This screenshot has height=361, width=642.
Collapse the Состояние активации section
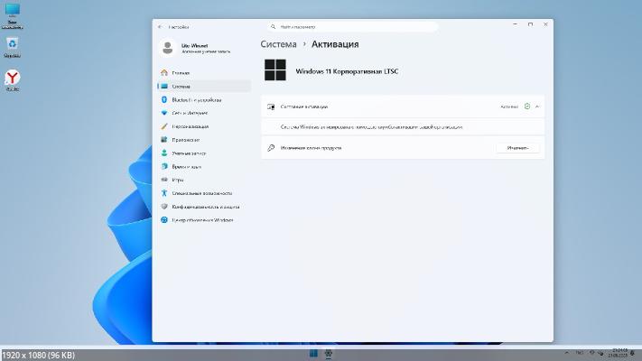537,106
